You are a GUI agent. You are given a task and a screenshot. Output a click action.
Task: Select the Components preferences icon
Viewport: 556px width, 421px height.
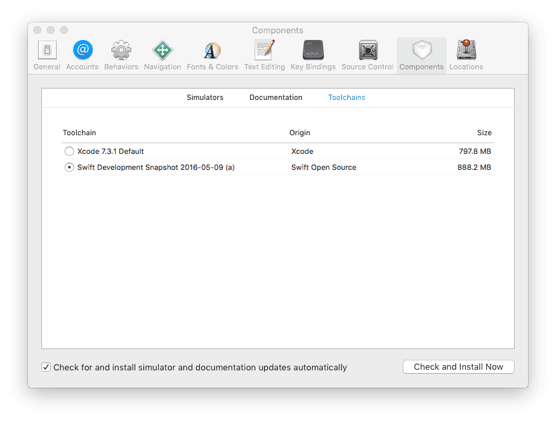(x=421, y=55)
